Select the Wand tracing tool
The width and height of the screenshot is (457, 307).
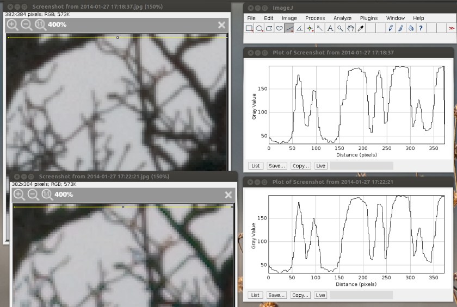tap(320, 28)
